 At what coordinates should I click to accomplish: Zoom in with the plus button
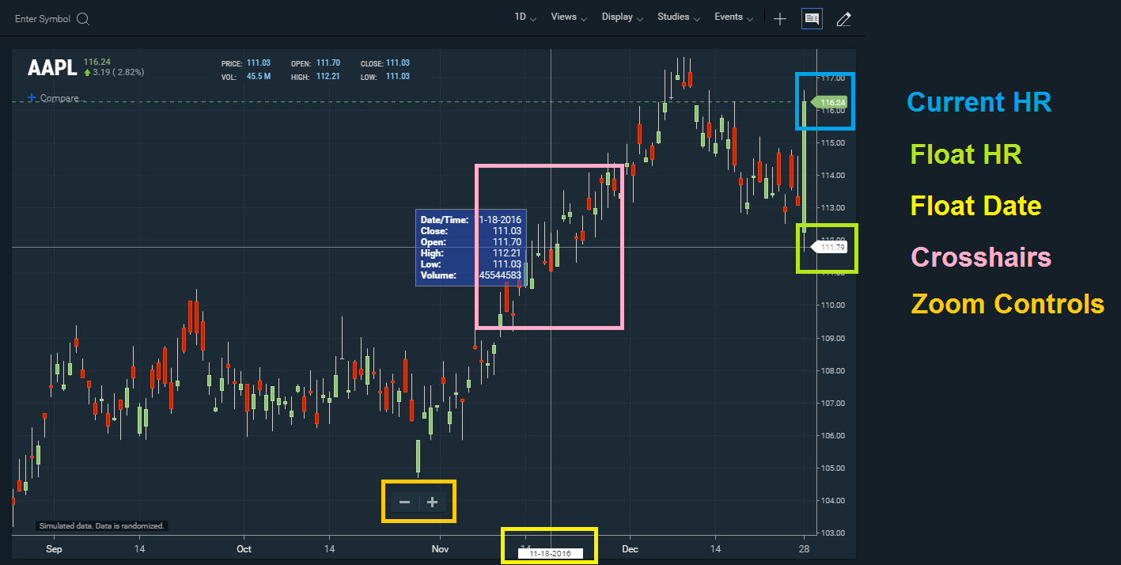pos(432,502)
